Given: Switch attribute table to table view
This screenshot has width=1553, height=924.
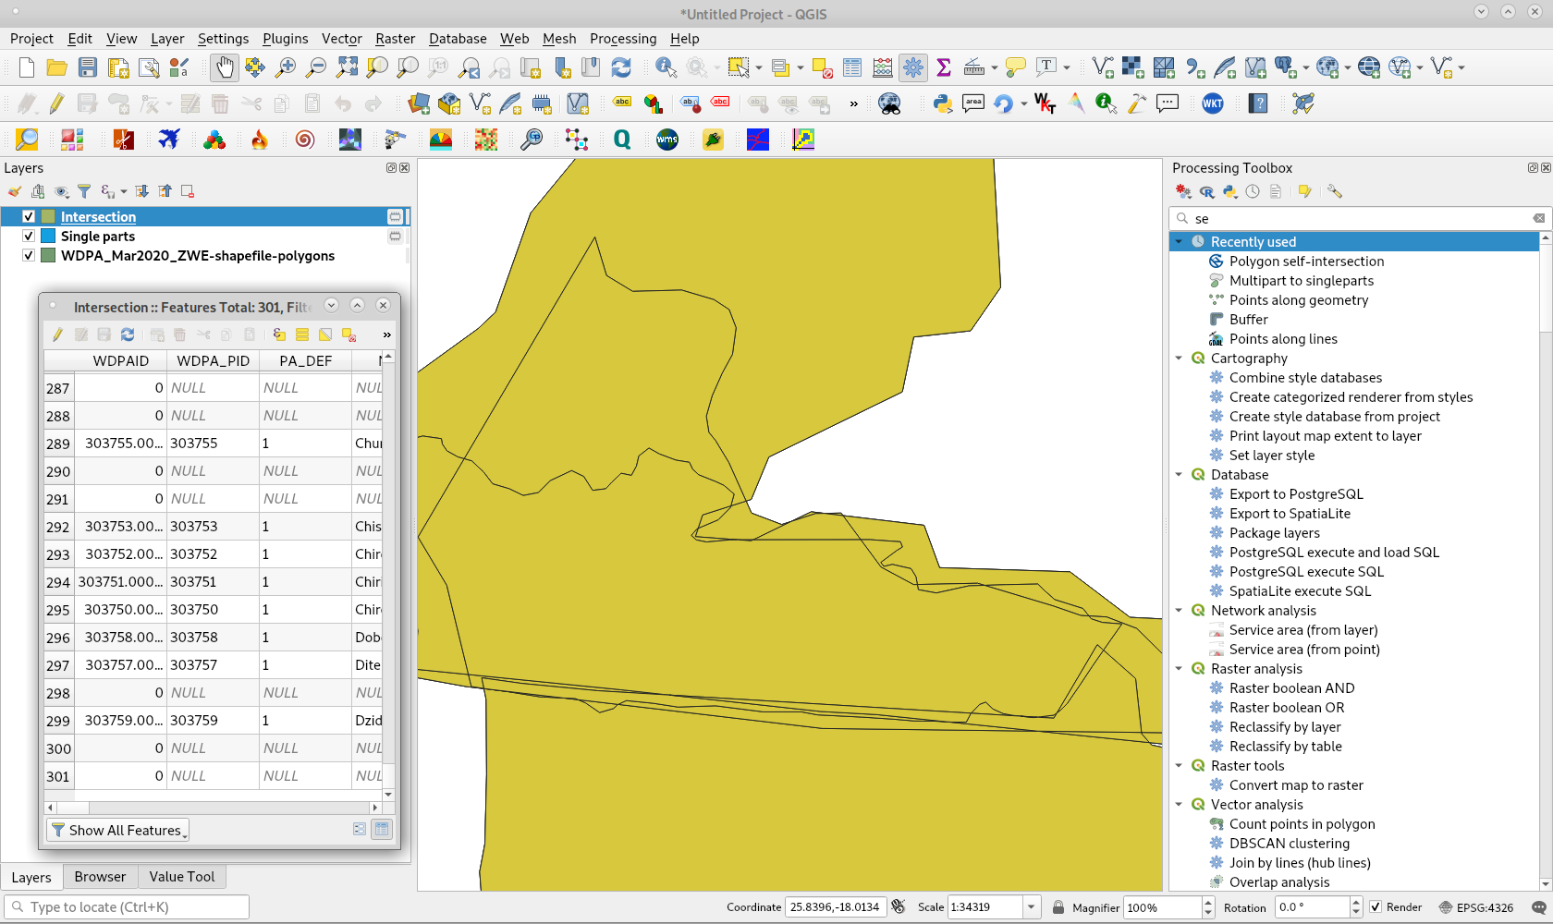Looking at the screenshot, I should (382, 830).
